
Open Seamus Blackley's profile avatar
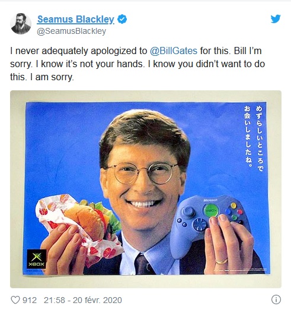coord(21,24)
